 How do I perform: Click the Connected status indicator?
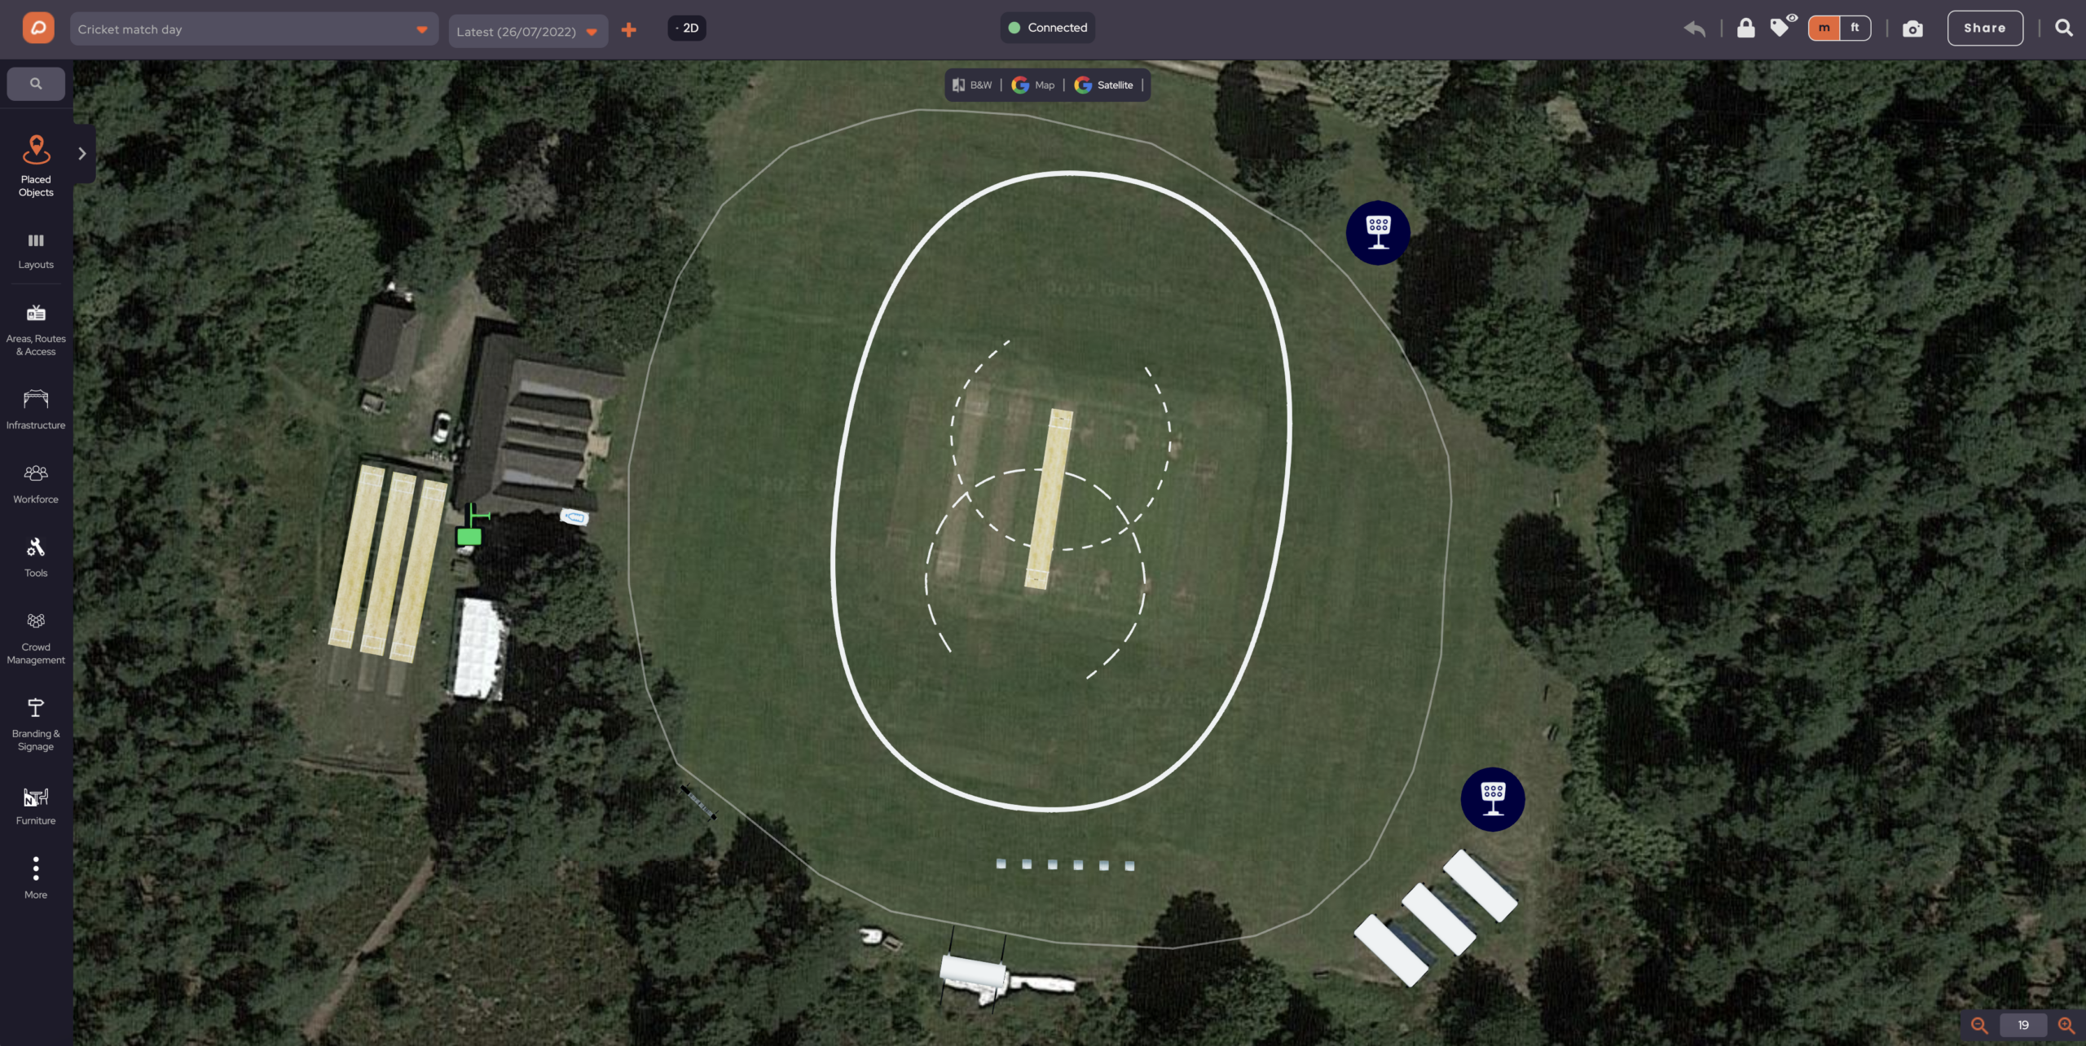1048,28
